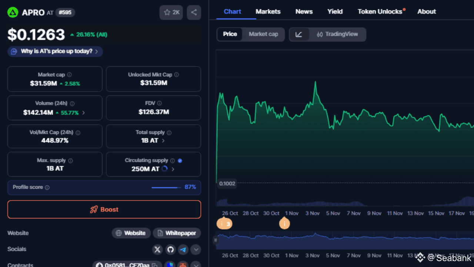Screen dimensions: 474x267
Task: Click the Max. supply 1B AT value
Action: pos(55,168)
